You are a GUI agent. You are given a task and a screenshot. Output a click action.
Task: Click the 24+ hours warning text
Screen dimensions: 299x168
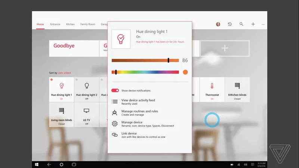[160, 42]
